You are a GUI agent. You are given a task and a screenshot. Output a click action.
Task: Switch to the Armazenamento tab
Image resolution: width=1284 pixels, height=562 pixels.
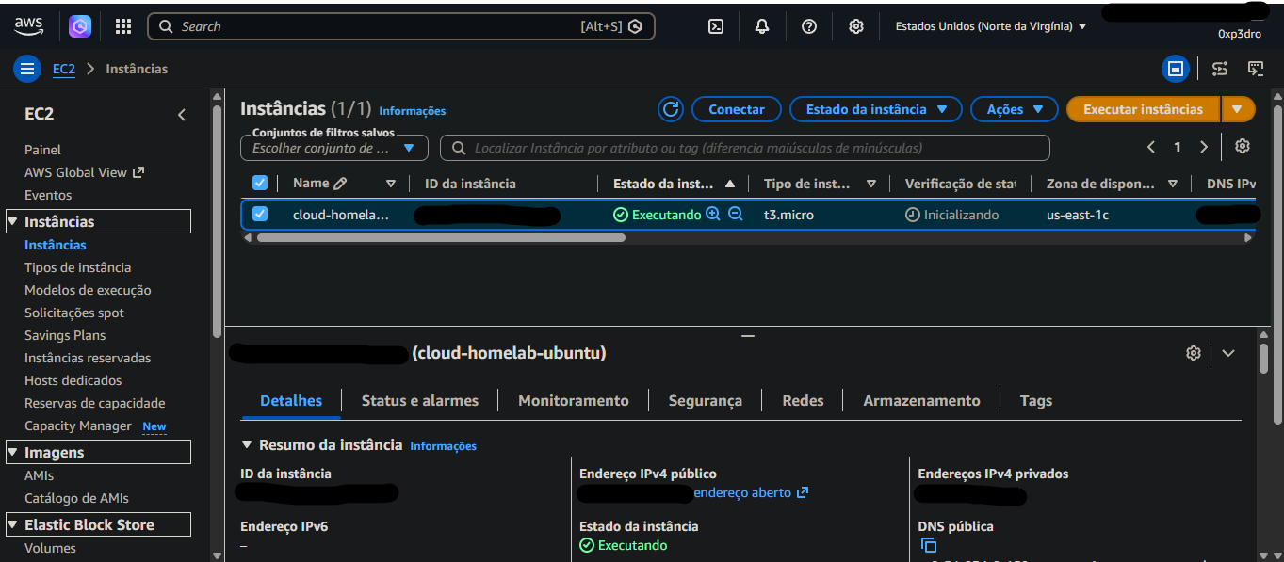tap(921, 400)
